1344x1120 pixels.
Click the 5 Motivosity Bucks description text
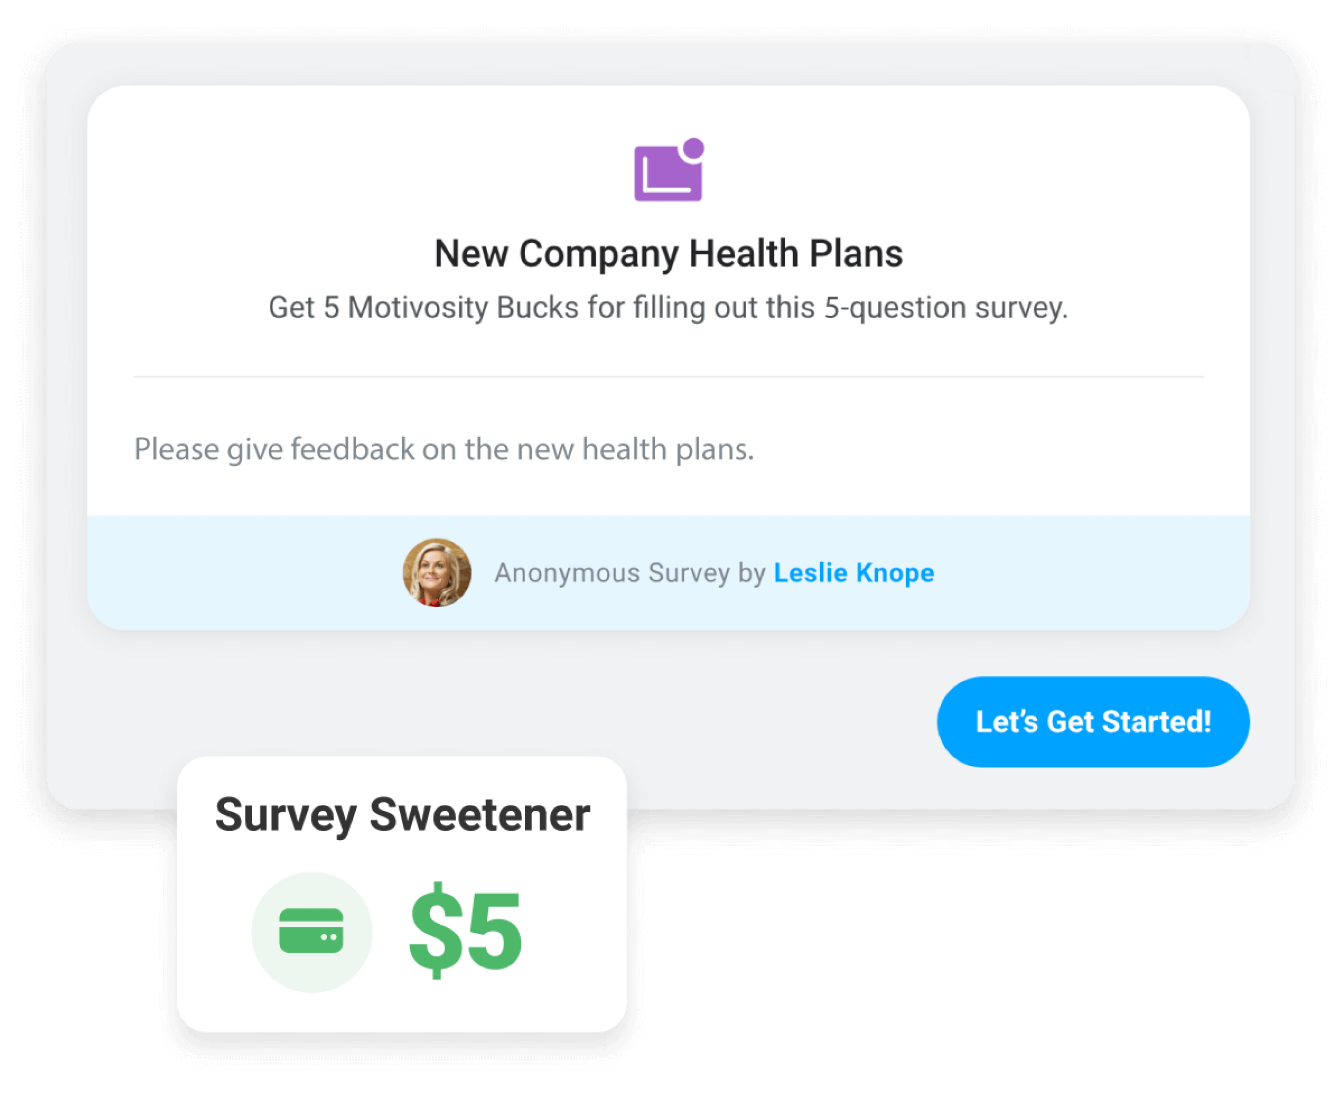point(670,307)
